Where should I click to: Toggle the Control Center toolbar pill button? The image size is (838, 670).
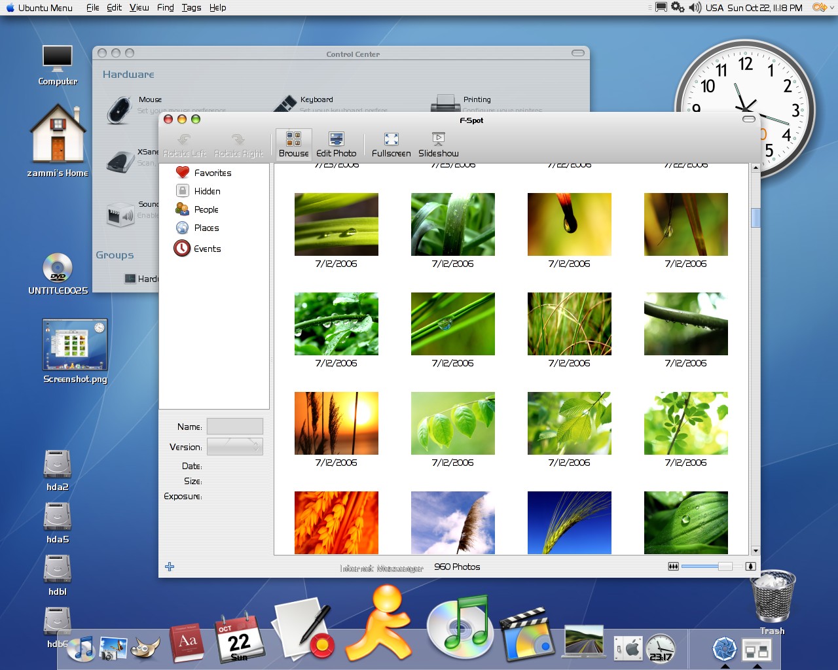coord(578,53)
